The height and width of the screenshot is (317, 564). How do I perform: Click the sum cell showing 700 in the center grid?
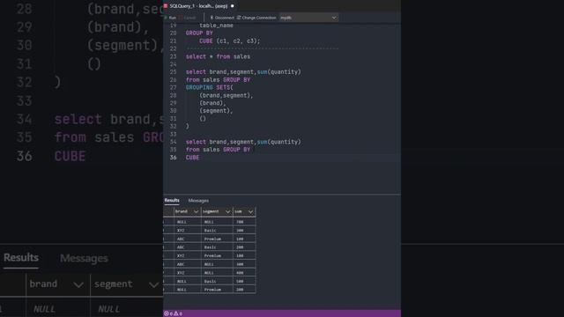pyautogui.click(x=244, y=222)
